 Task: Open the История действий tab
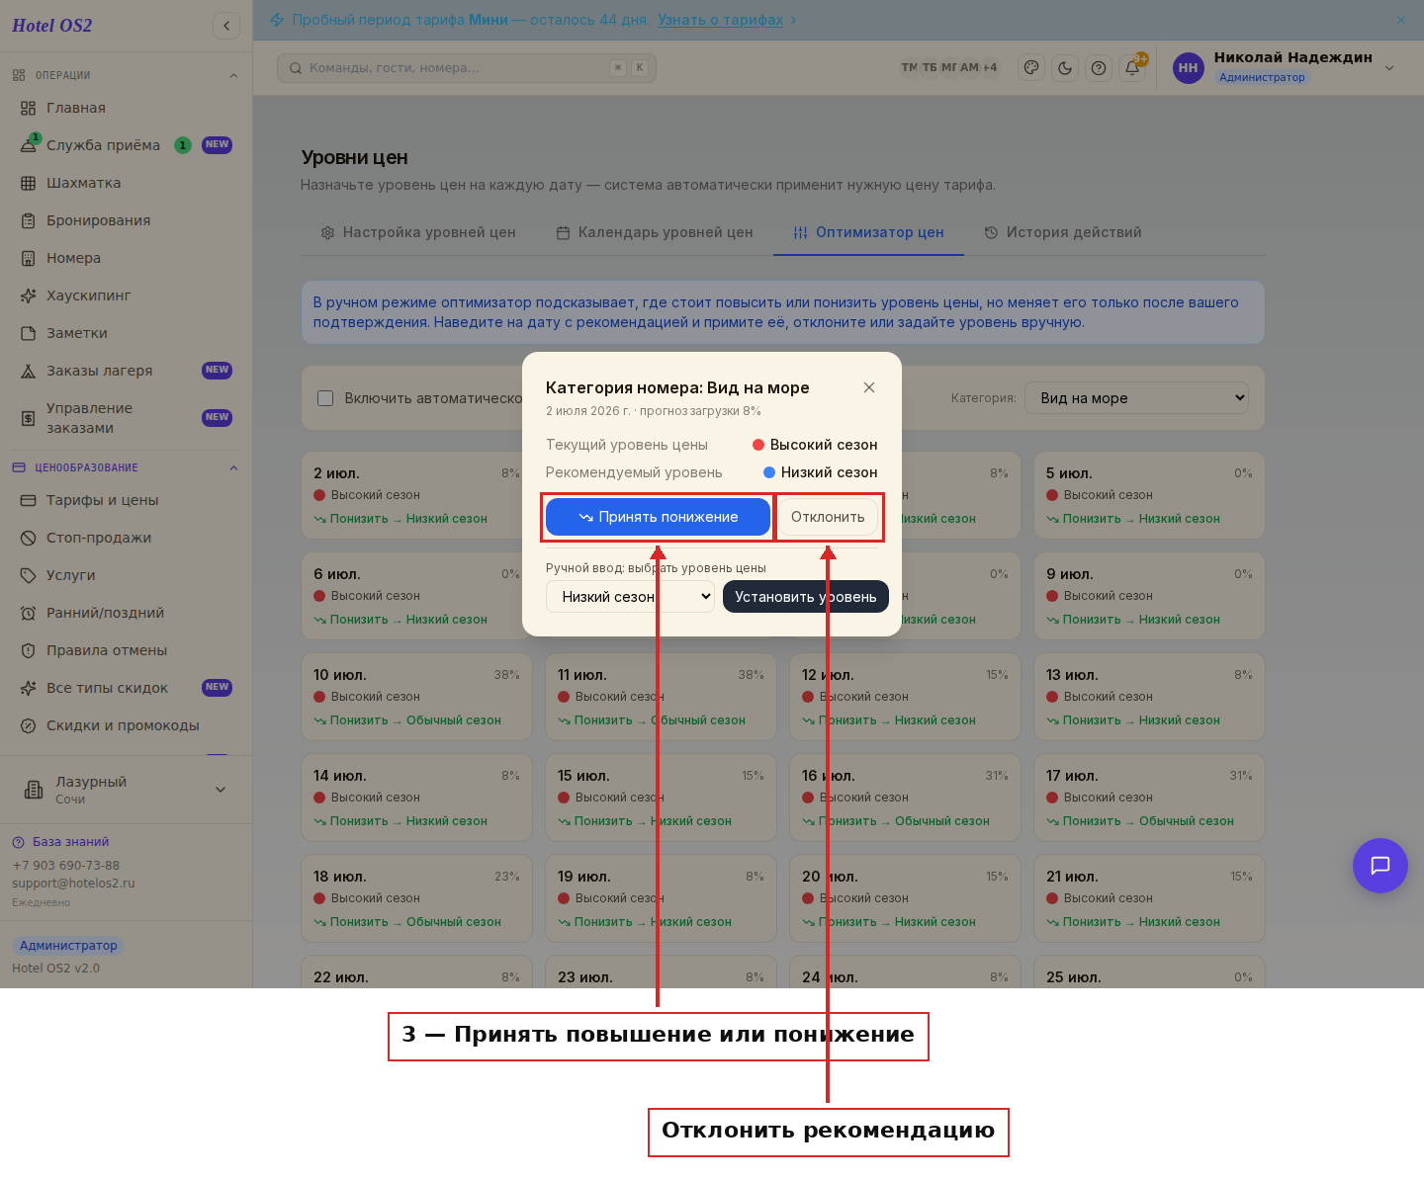tap(1063, 232)
